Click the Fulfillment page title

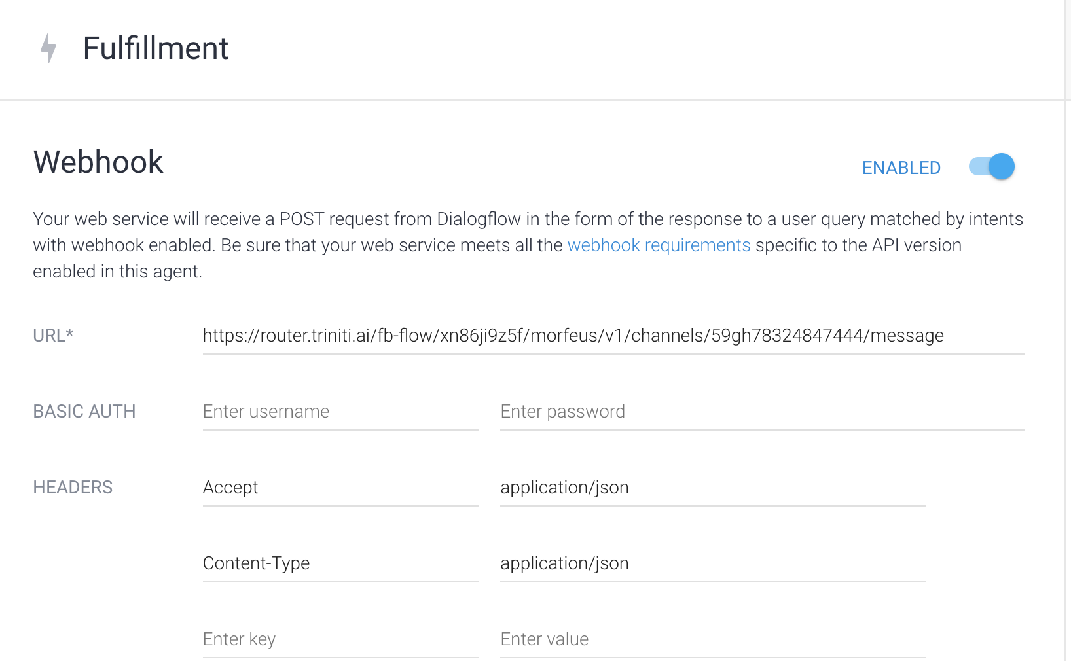click(156, 48)
